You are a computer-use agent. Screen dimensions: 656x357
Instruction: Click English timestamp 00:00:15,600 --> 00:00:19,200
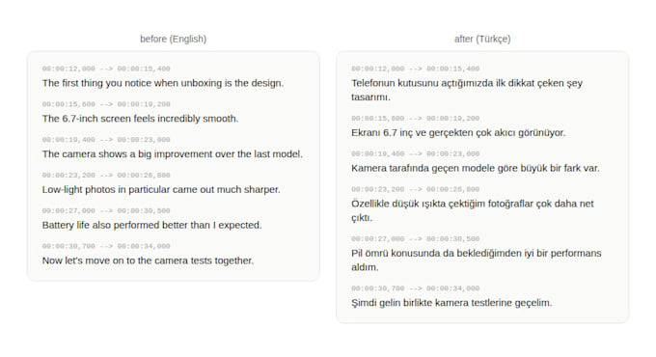pyautogui.click(x=106, y=104)
